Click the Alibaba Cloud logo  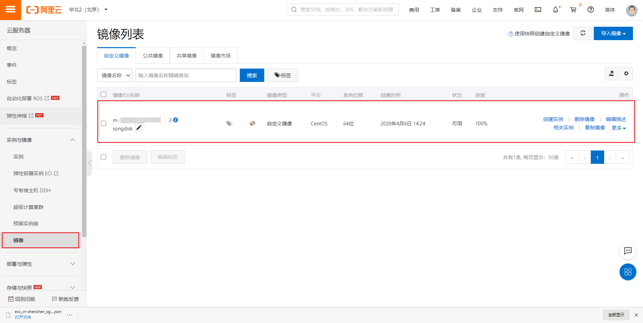coord(44,10)
